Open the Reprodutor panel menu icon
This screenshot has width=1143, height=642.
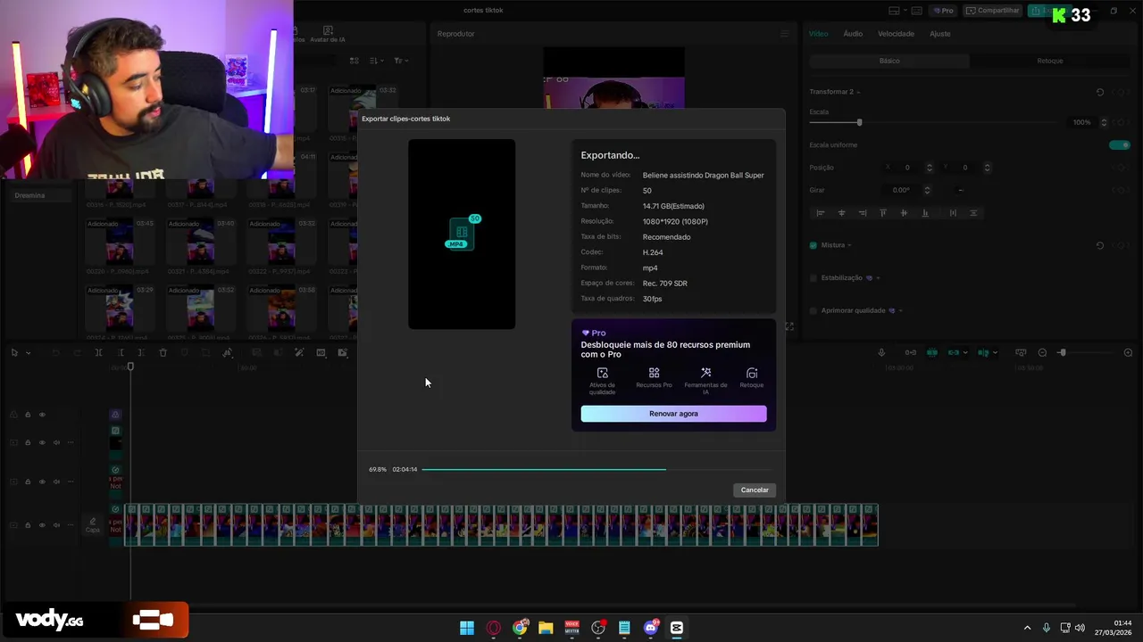pos(785,34)
